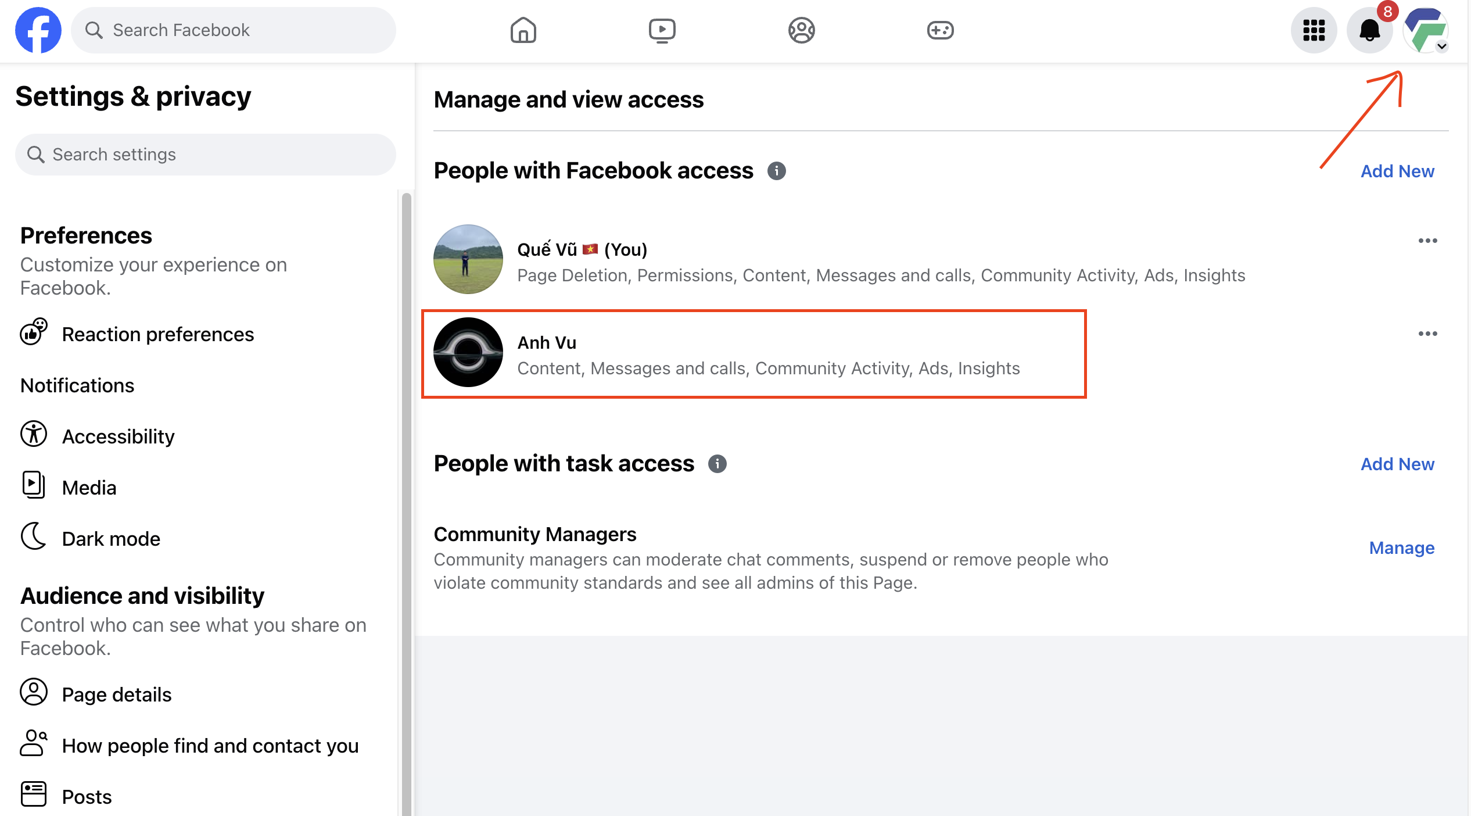Image resolution: width=1471 pixels, height=816 pixels.
Task: Select Reaction preferences in sidebar
Action: (157, 334)
